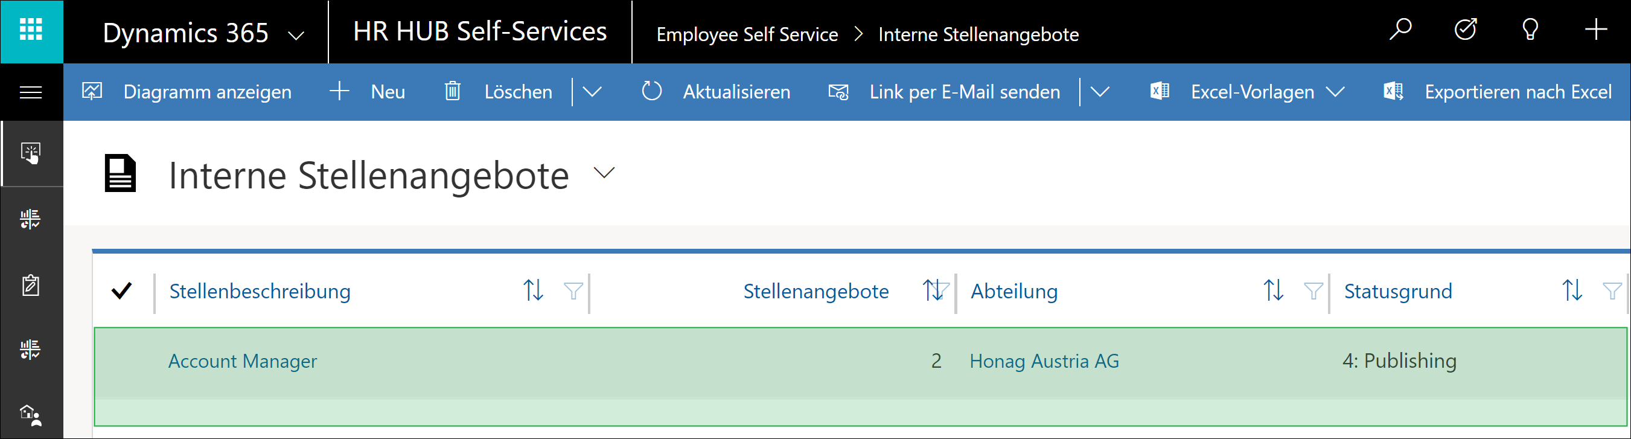This screenshot has height=439, width=1631.
Task: Create a record with Neu
Action: (388, 92)
